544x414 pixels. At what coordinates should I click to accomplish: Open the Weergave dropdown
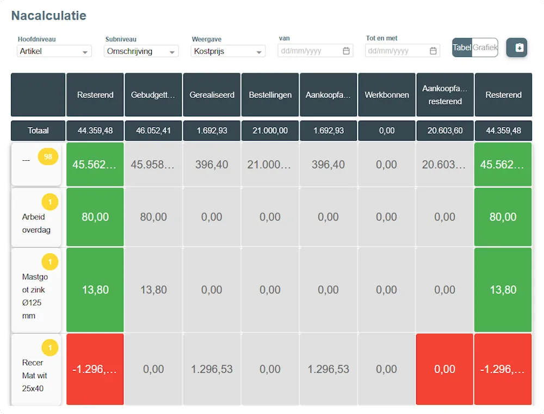click(x=228, y=51)
